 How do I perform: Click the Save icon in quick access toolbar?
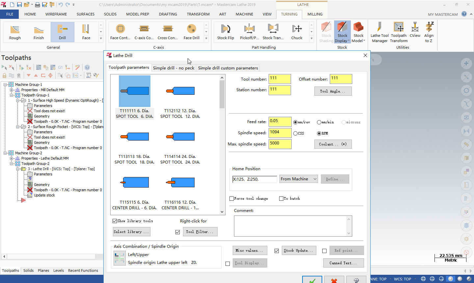click(19, 5)
